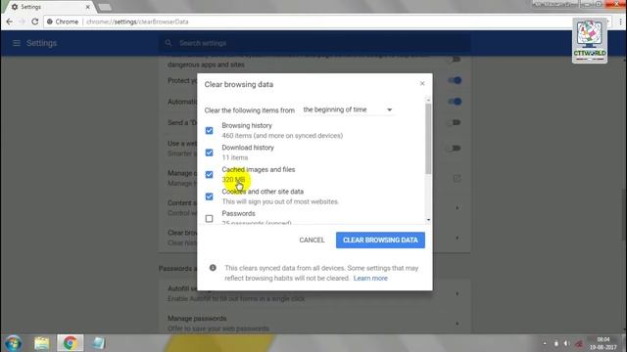Click dialog scrollbar down arrow
The width and height of the screenshot is (627, 352).
point(428,219)
